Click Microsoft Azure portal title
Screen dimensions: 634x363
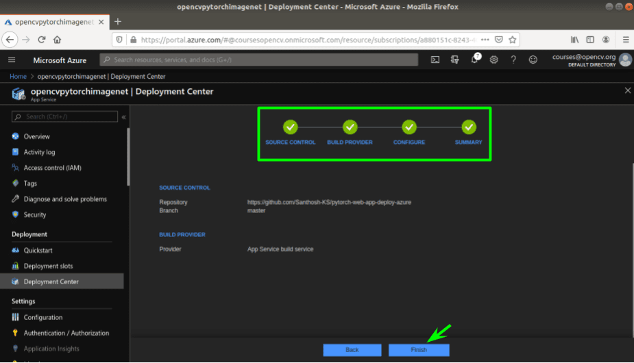(60, 60)
